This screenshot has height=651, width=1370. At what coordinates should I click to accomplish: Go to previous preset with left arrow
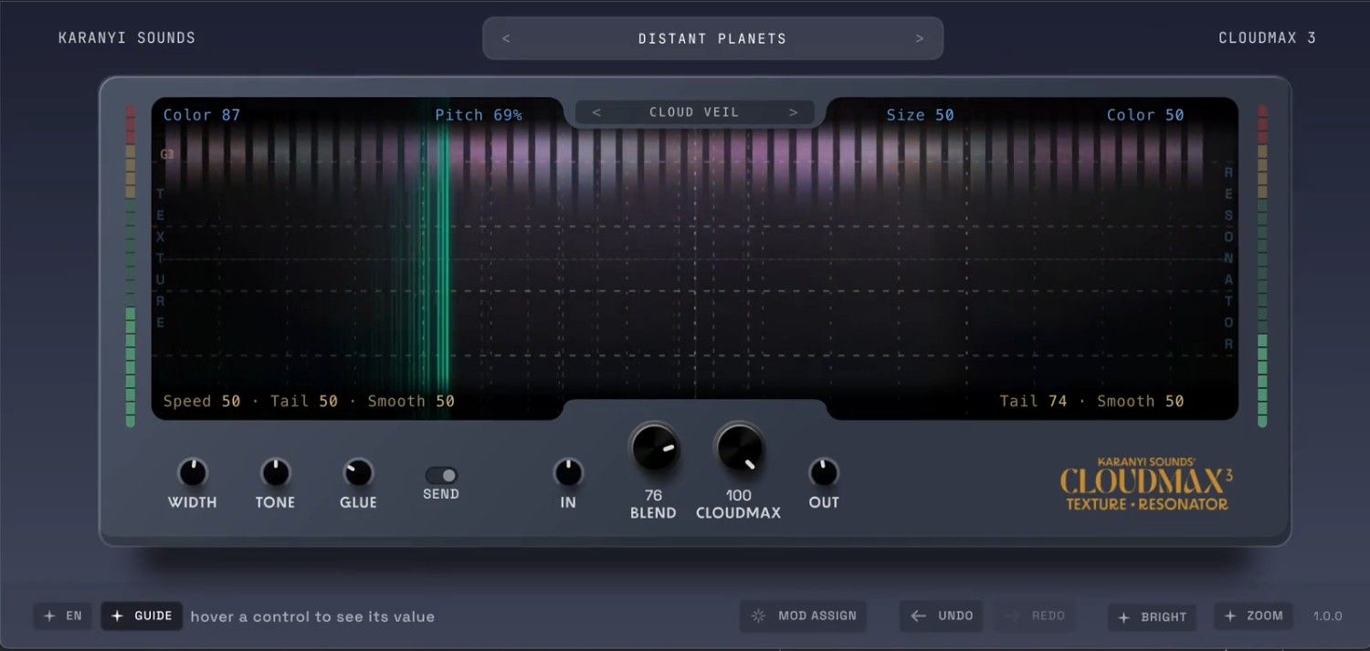[506, 38]
